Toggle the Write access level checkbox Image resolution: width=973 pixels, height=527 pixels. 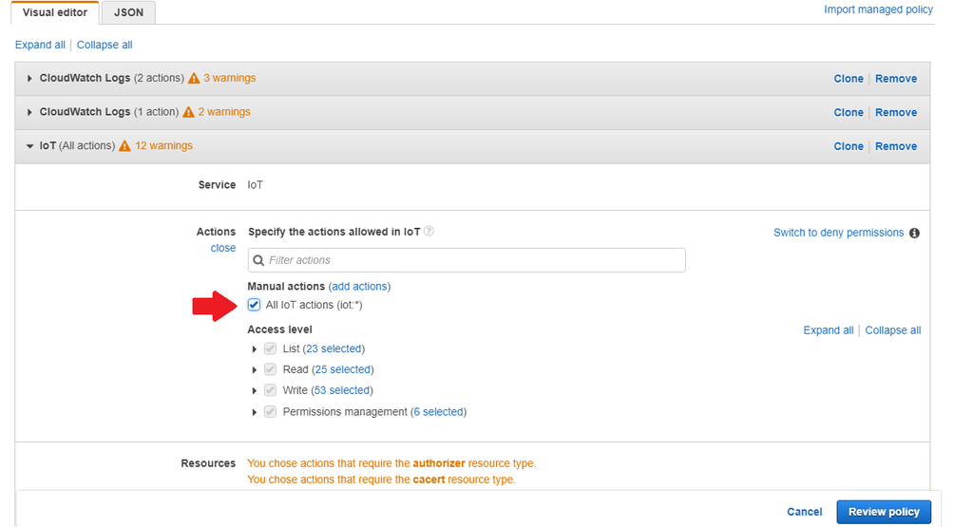click(271, 390)
